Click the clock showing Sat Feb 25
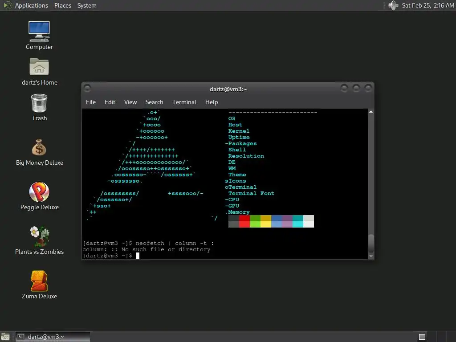 click(428, 5)
